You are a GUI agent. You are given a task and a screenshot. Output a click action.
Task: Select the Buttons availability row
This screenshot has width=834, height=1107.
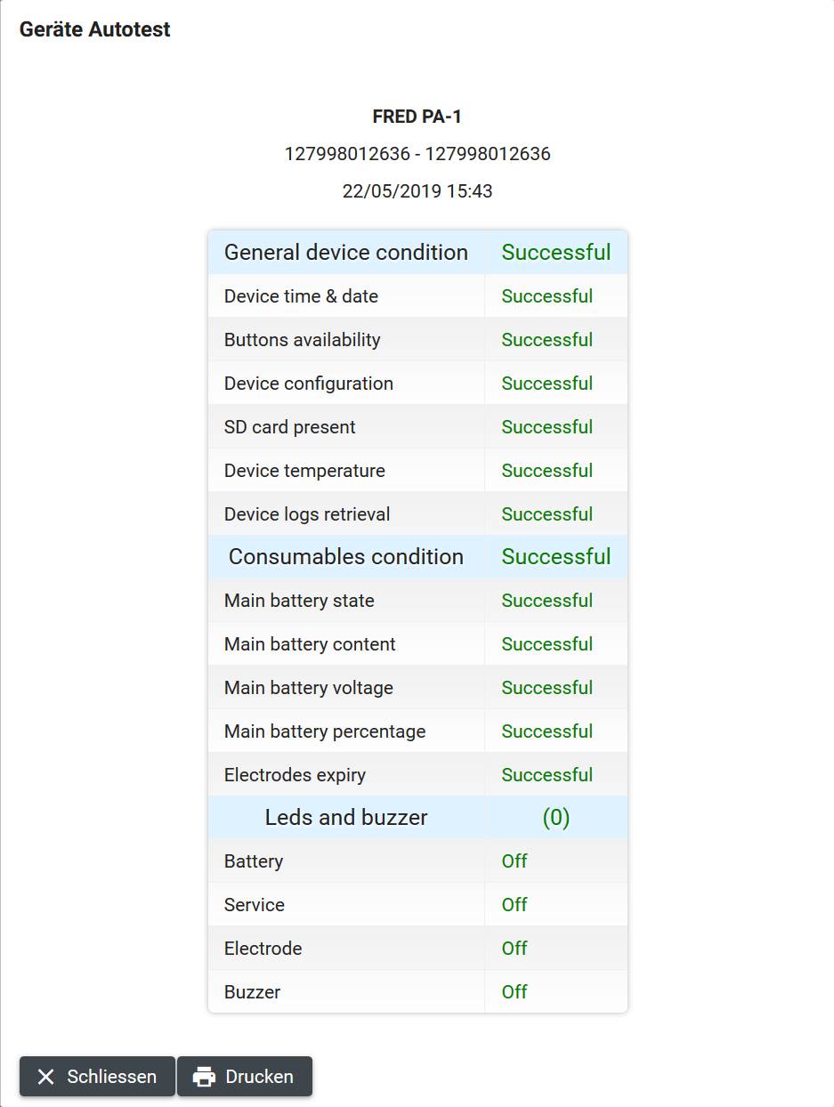417,339
